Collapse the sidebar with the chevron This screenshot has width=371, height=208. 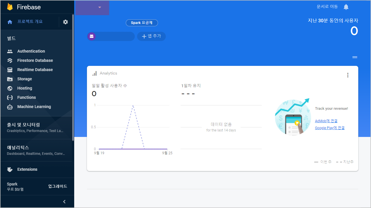pyautogui.click(x=64, y=202)
